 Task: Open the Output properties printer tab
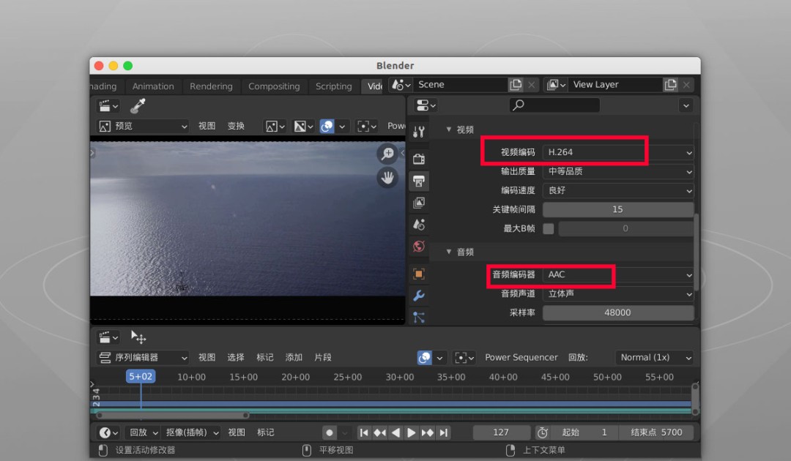click(419, 181)
